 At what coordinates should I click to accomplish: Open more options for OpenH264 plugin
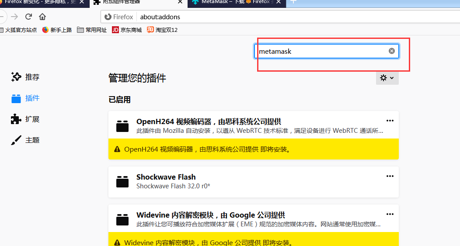point(390,121)
